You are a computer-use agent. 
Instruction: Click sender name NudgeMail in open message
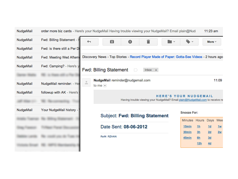point(102,80)
